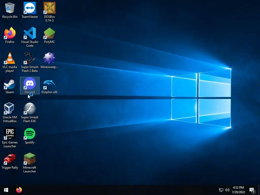Select the Oracle VM VirtualBox shortcut
Screen dimensions: 260x195
[10, 112]
